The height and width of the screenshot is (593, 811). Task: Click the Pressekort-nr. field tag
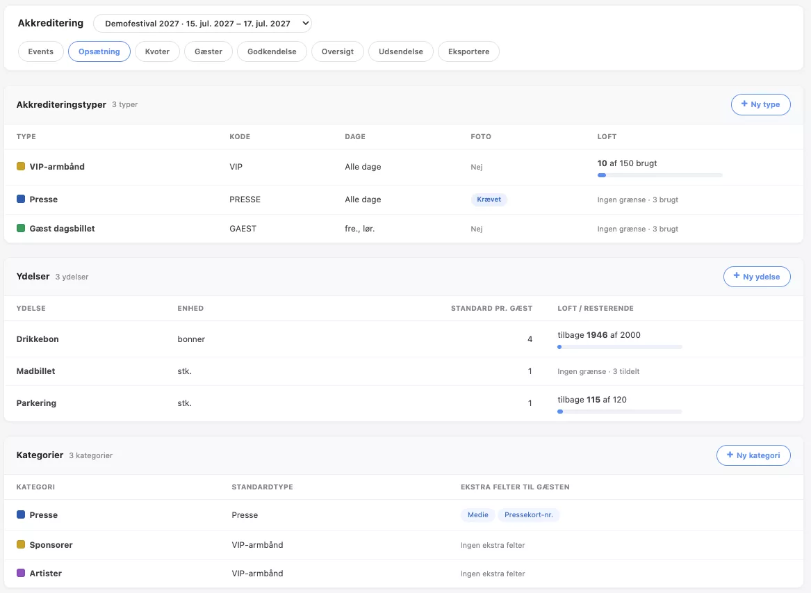click(529, 515)
